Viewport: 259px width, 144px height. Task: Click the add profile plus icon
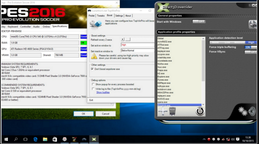pos(163,111)
